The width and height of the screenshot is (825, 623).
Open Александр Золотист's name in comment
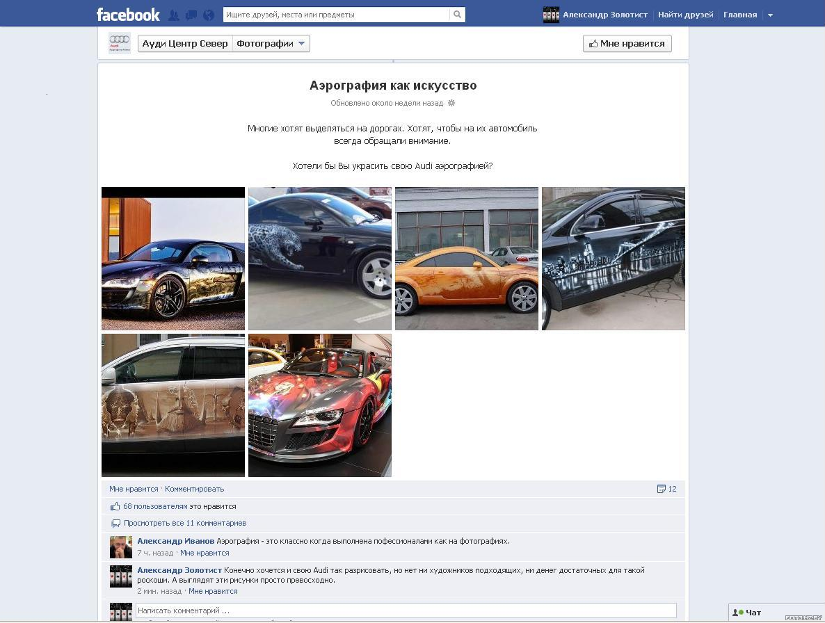point(179,570)
